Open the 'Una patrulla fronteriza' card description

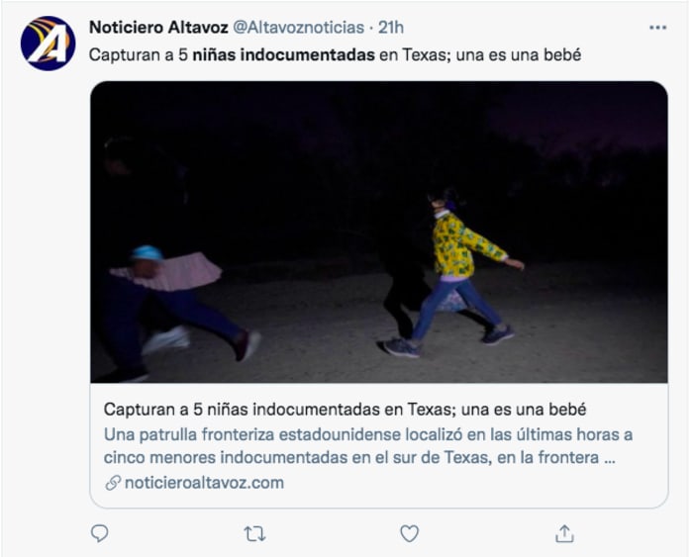pyautogui.click(x=368, y=445)
